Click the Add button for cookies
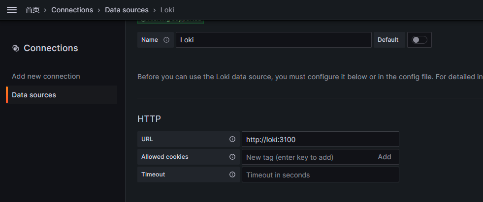Screen dimensions: 483x202 [385, 157]
